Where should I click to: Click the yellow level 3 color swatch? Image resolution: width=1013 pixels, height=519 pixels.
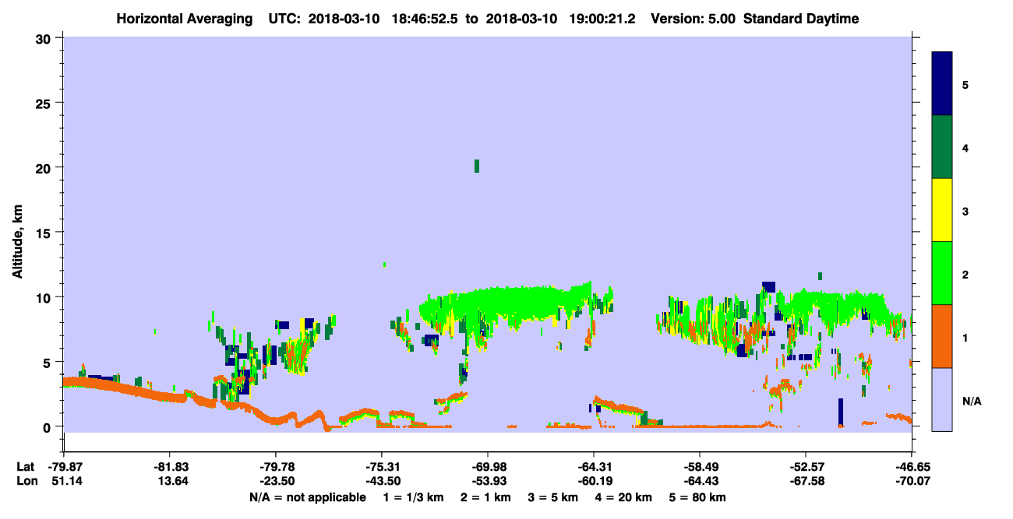942,210
